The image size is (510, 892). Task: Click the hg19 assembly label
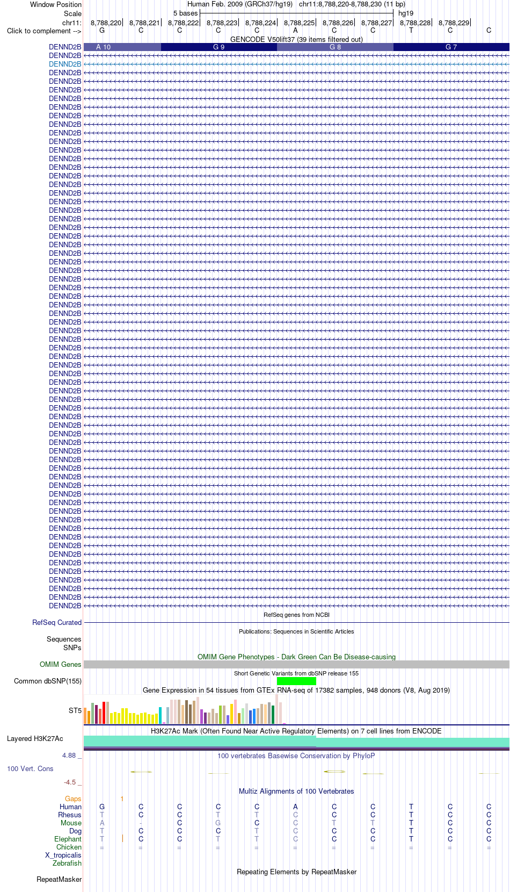point(406,13)
